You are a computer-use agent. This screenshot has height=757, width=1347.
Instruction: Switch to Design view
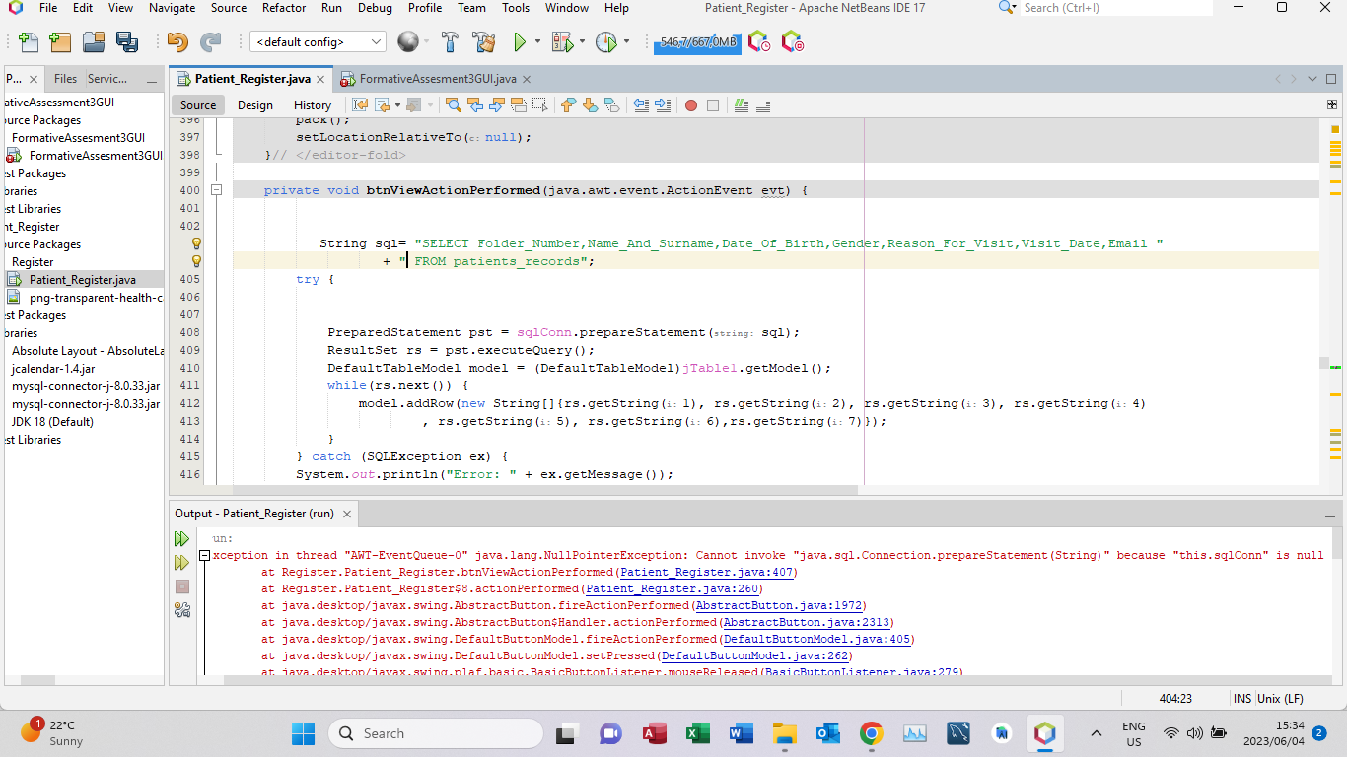click(254, 105)
